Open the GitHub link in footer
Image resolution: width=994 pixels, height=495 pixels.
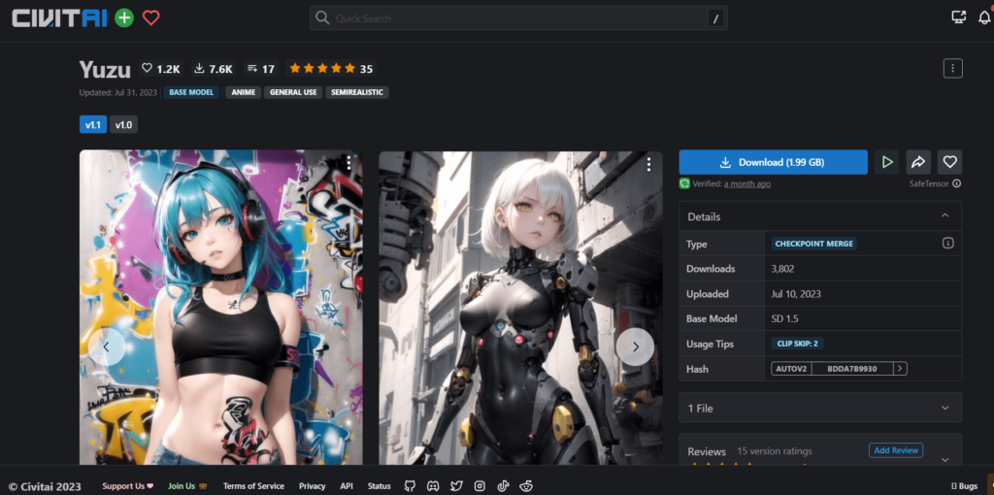coord(410,485)
